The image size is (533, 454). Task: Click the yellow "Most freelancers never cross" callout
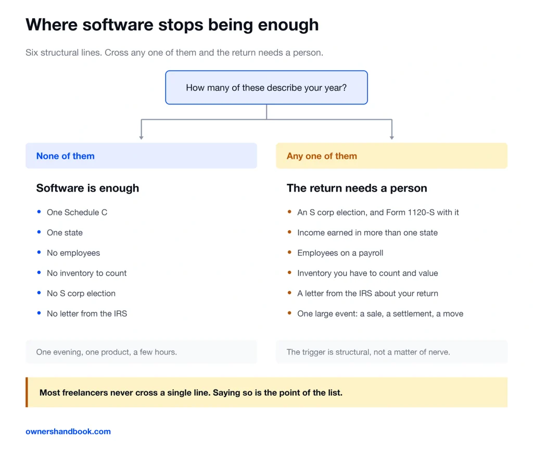click(x=266, y=392)
